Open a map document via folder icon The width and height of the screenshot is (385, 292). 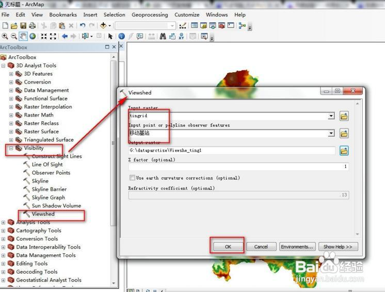pos(14,25)
